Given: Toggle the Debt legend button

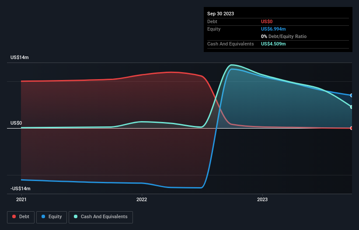Looking at the screenshot, I should coord(21,217).
